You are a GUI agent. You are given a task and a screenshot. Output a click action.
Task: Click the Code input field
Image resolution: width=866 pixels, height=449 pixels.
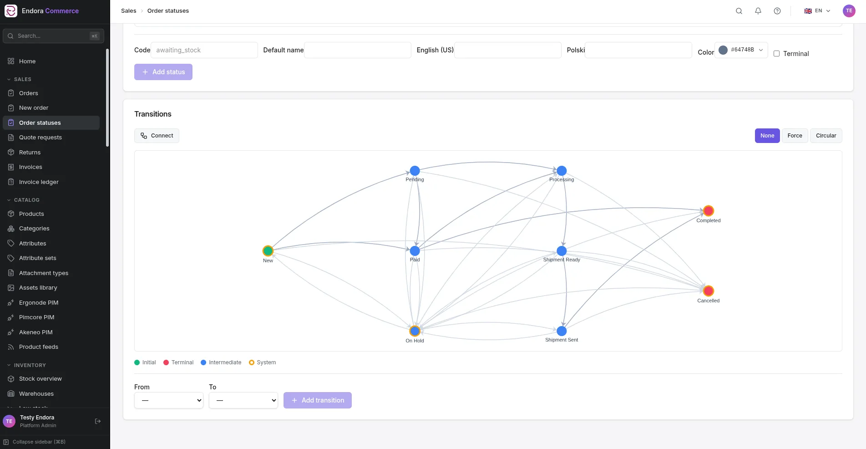coord(204,50)
